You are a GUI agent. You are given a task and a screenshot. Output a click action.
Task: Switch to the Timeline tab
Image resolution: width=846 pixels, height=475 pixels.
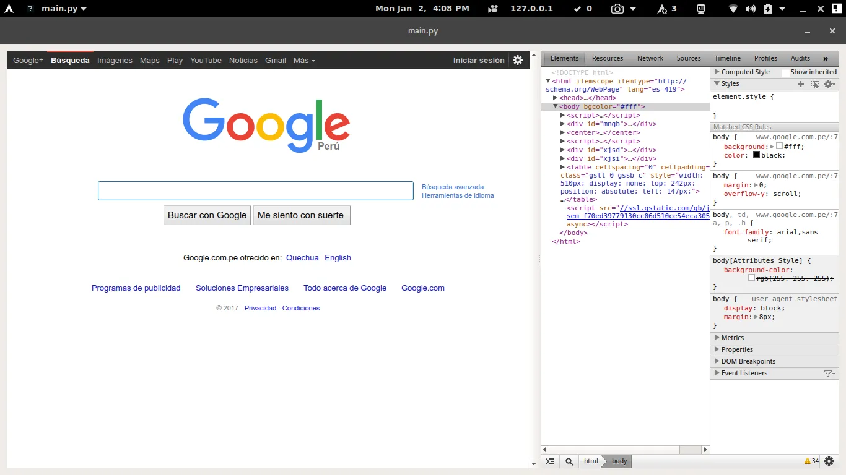pyautogui.click(x=728, y=58)
